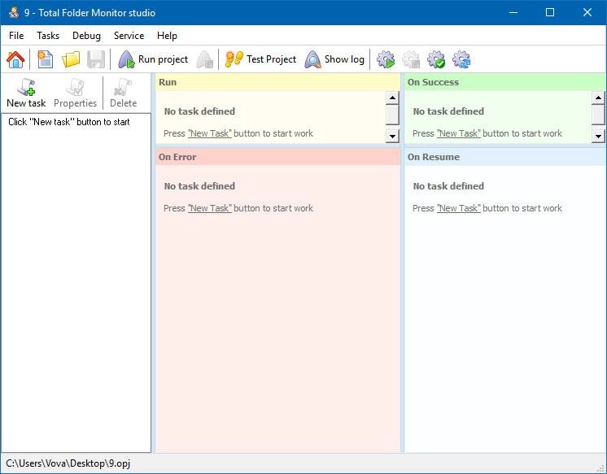Click "New Task" link in On Error panel

(x=209, y=208)
